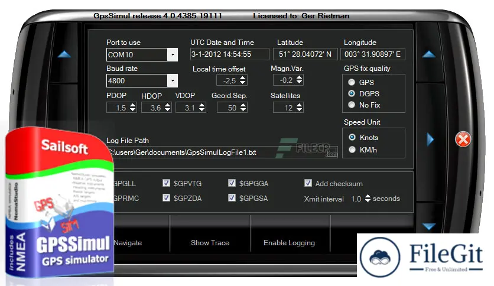Adjust the Xmit interval spinner arrows

click(x=368, y=198)
